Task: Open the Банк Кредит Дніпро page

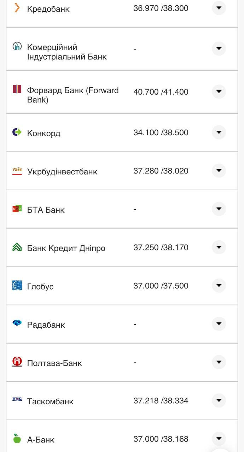Action: point(66,248)
